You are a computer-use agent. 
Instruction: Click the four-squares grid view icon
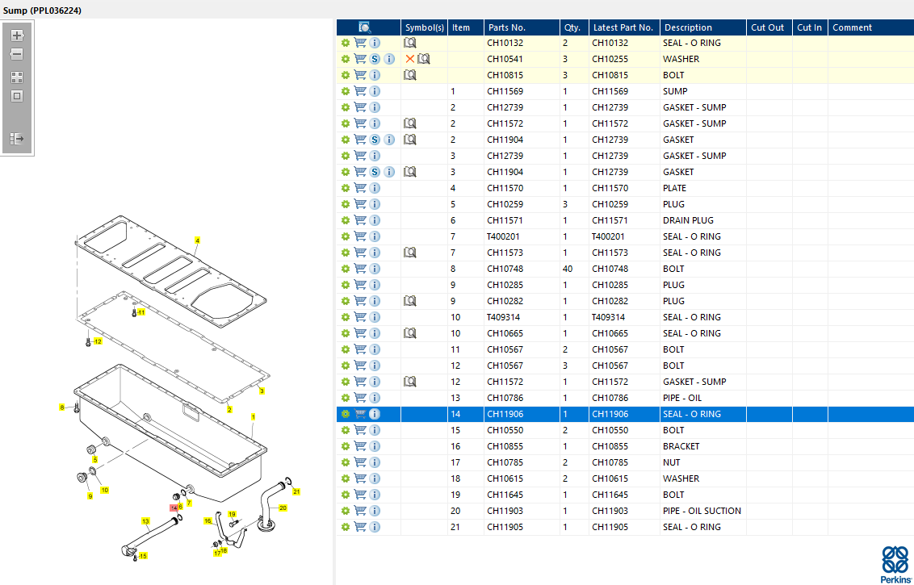click(16, 77)
